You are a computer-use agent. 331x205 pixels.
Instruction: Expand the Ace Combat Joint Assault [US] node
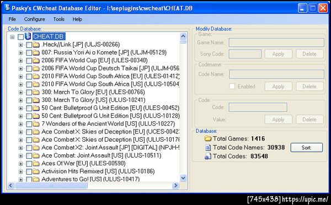[20, 156]
